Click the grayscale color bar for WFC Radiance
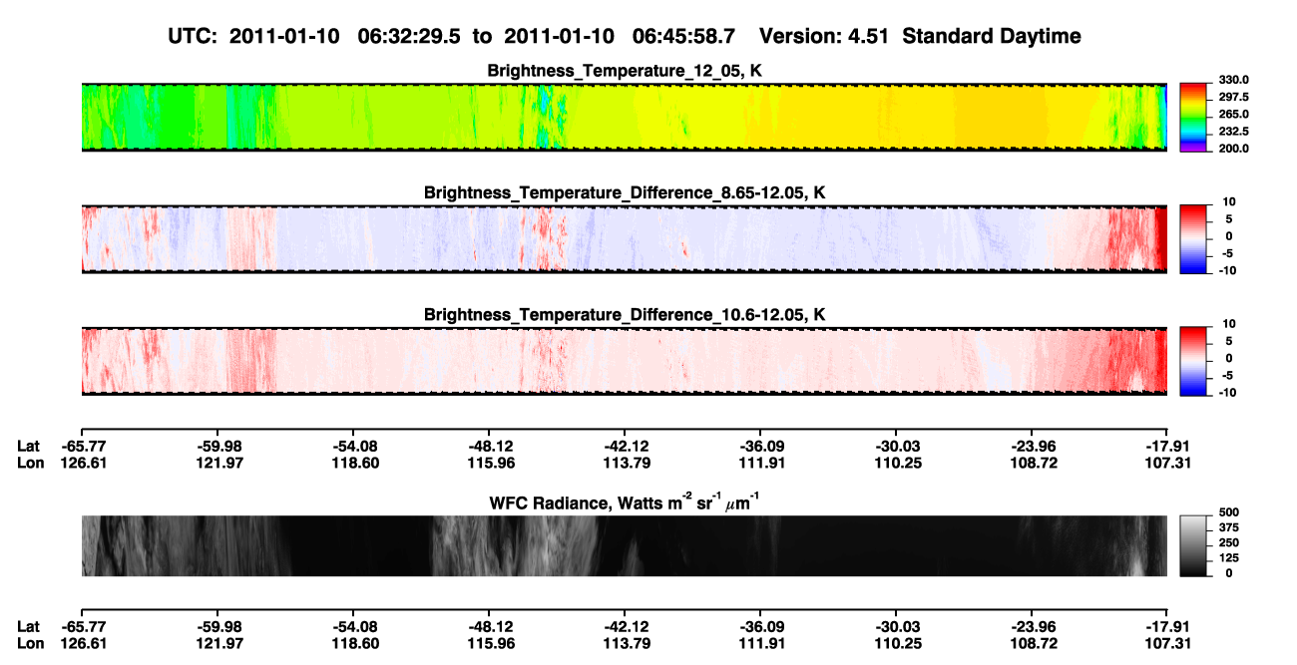Screen dimensions: 1297x665 click(x=1194, y=545)
